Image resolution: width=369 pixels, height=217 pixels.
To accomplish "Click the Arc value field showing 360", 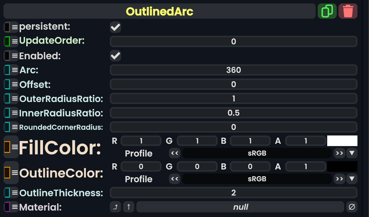I will coord(233,70).
